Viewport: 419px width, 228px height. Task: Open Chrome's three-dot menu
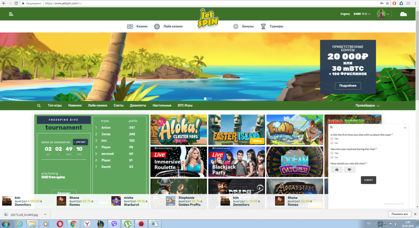coord(415,3)
